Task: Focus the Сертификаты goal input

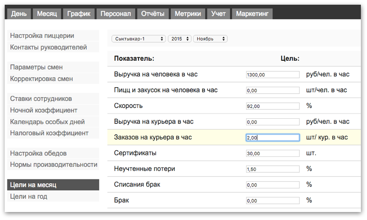Action: click(273, 154)
